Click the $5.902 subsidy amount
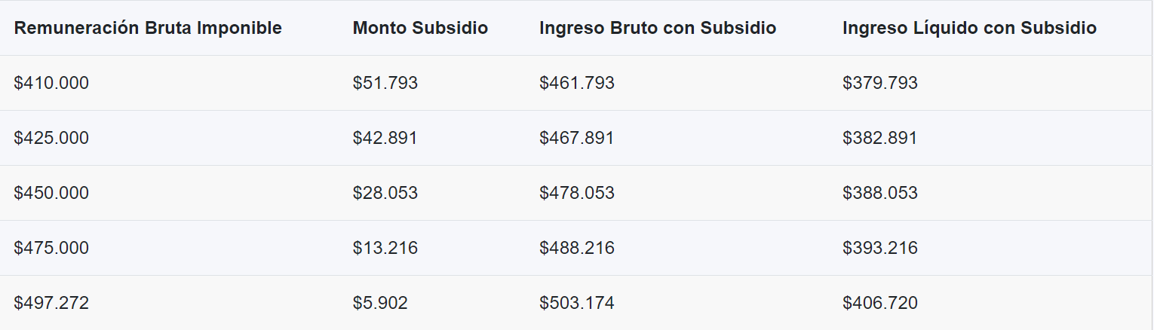This screenshot has height=330, width=1154. click(380, 303)
